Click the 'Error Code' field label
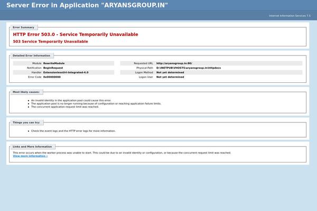The image size is (317, 211). click(35, 77)
